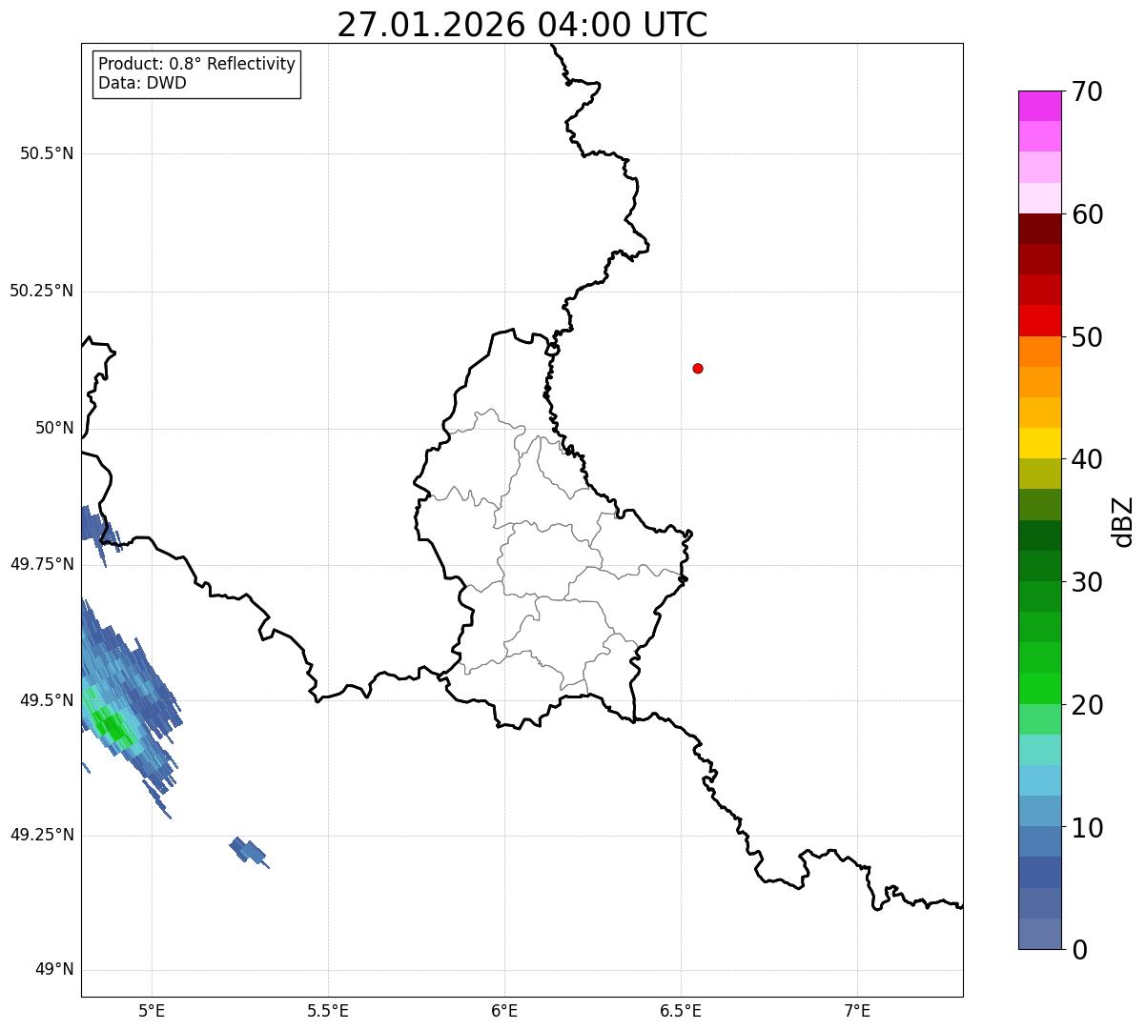Click the 'Data: DWD' text
Screen dimensions: 1146x1030
(x=142, y=83)
